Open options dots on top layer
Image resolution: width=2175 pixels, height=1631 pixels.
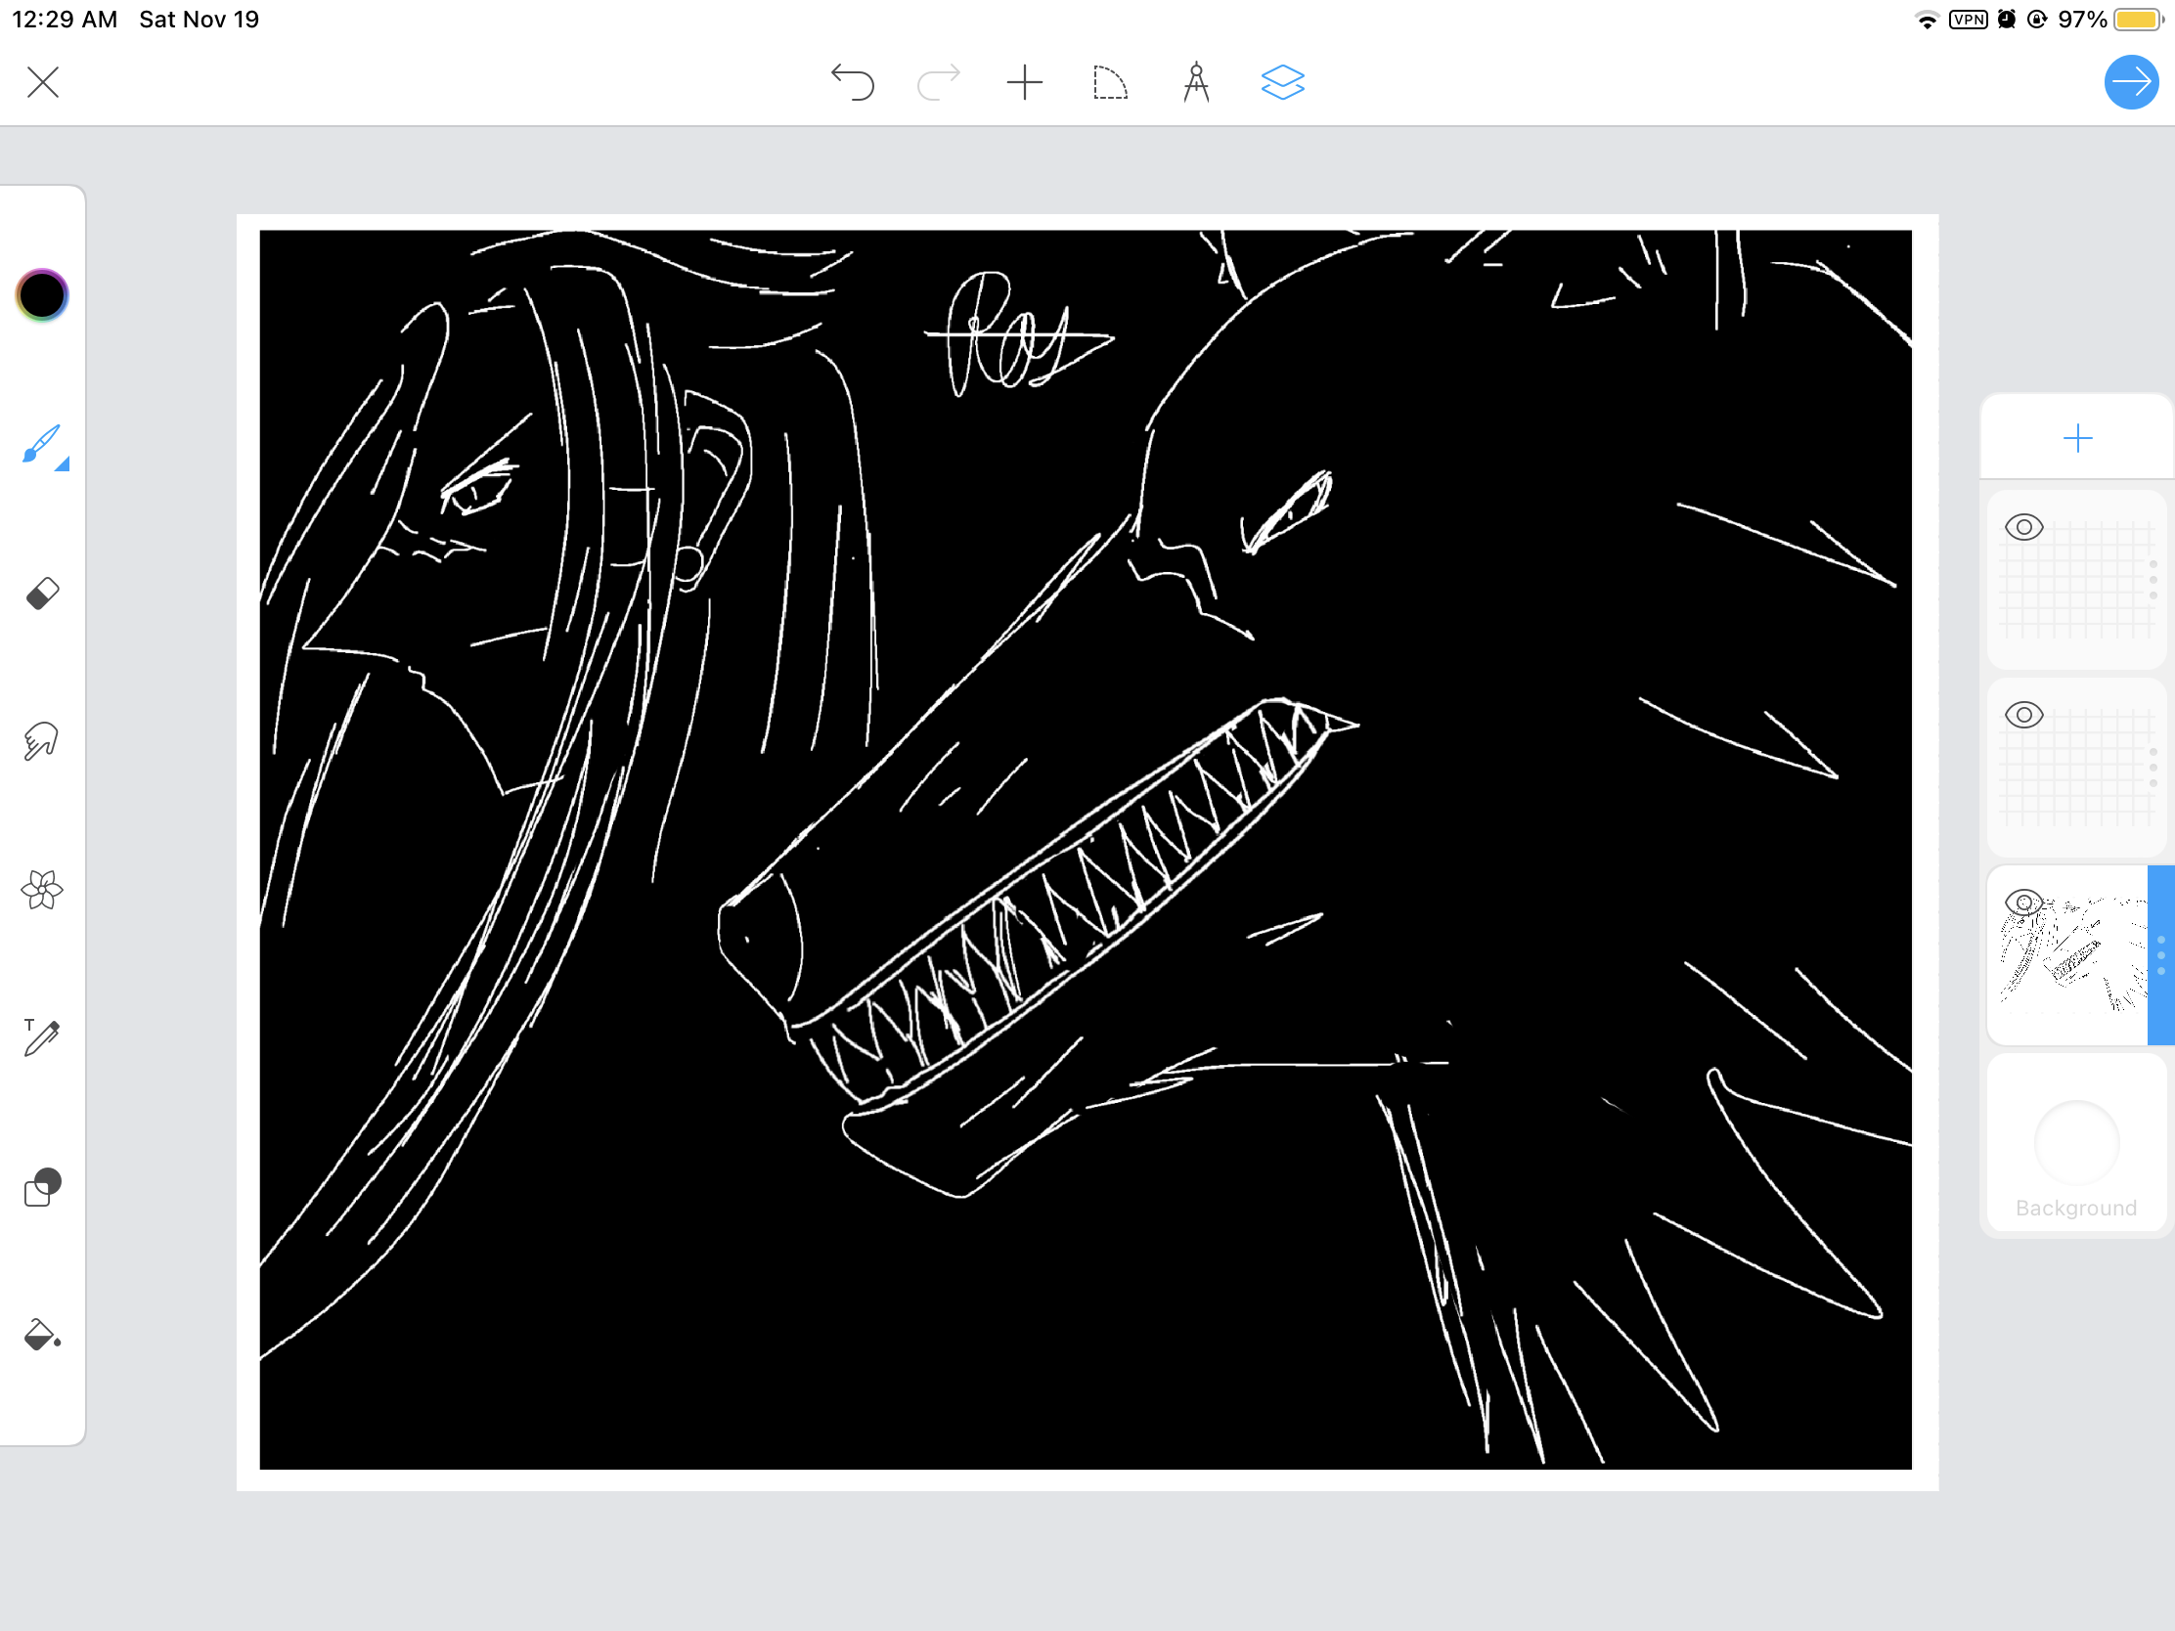(x=2153, y=580)
